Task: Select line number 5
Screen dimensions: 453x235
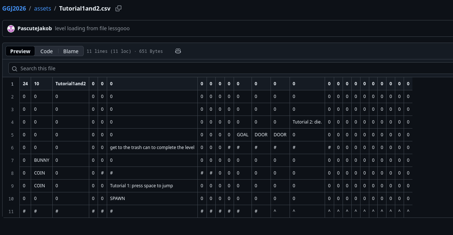Action: point(12,135)
